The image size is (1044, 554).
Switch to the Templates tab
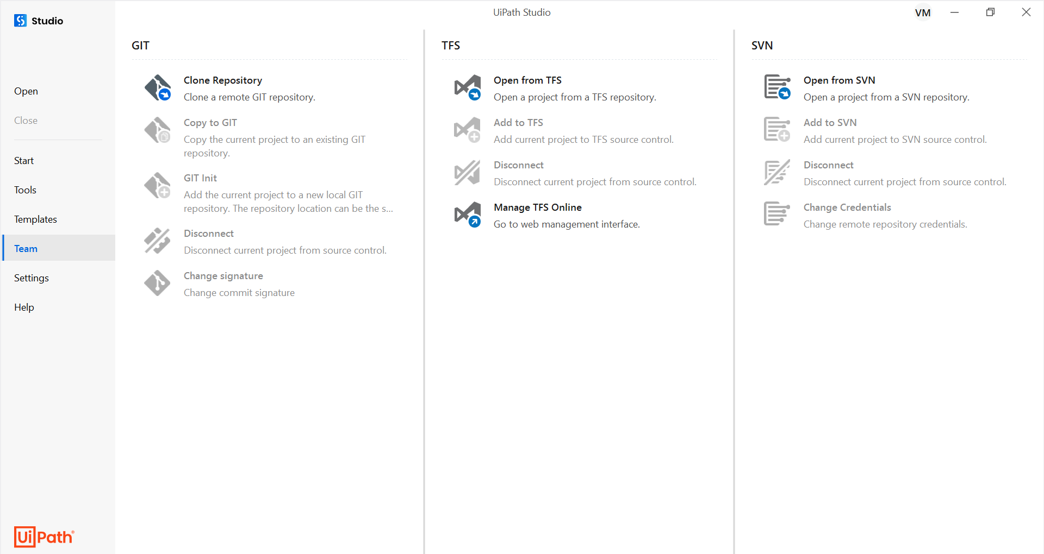[x=35, y=219]
